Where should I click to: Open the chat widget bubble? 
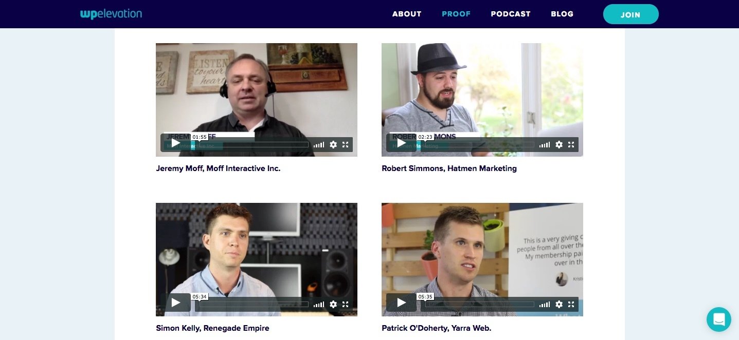[719, 319]
